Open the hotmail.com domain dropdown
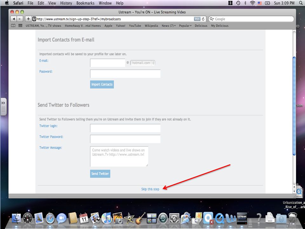 pyautogui.click(x=143, y=63)
